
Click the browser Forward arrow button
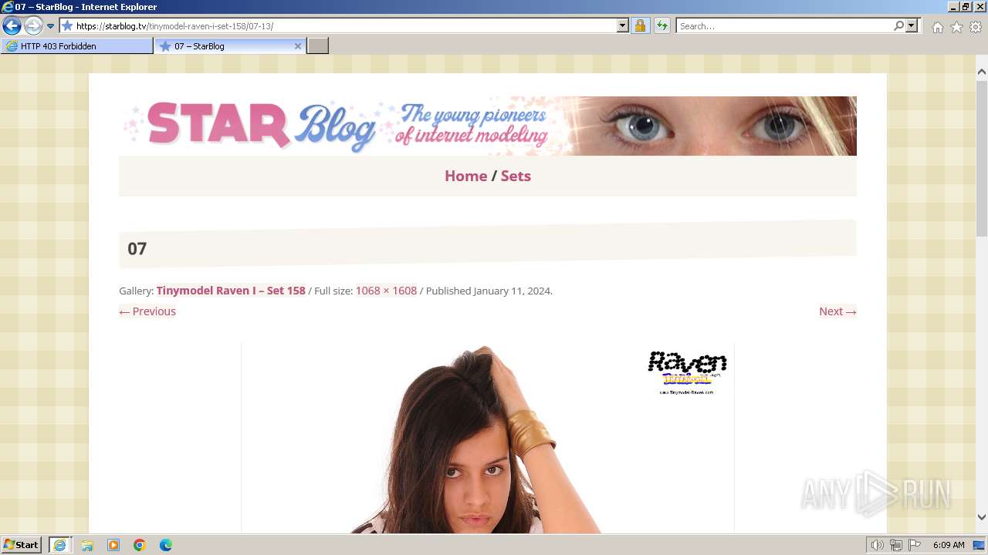coord(32,25)
